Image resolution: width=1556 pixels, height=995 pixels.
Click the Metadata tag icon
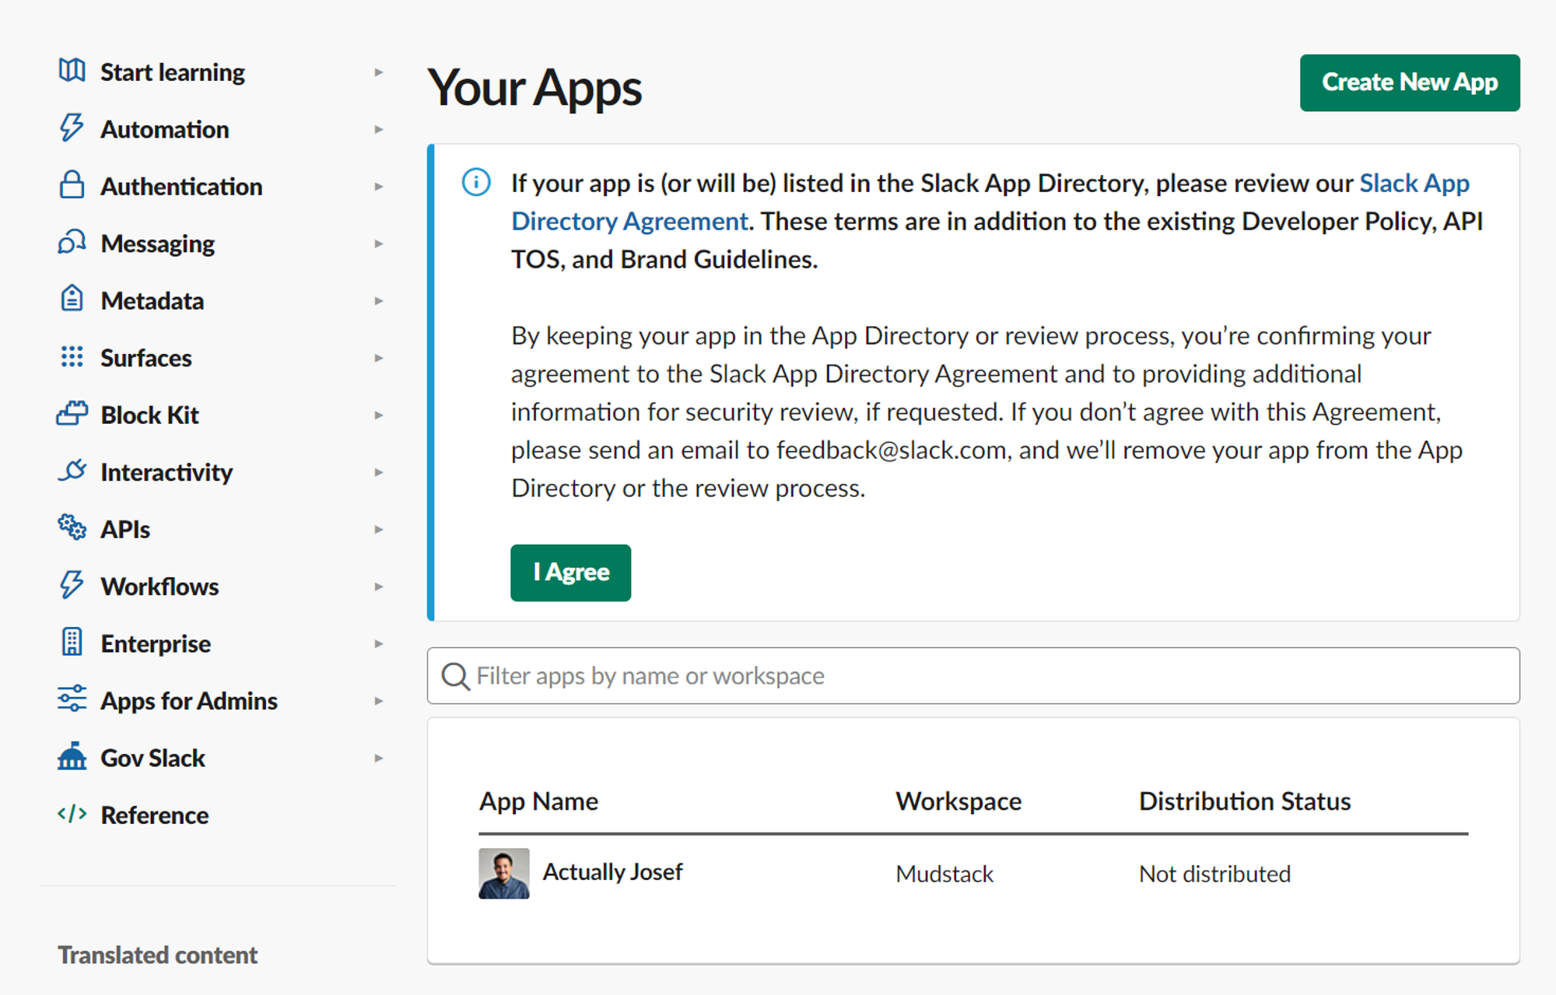pyautogui.click(x=71, y=300)
